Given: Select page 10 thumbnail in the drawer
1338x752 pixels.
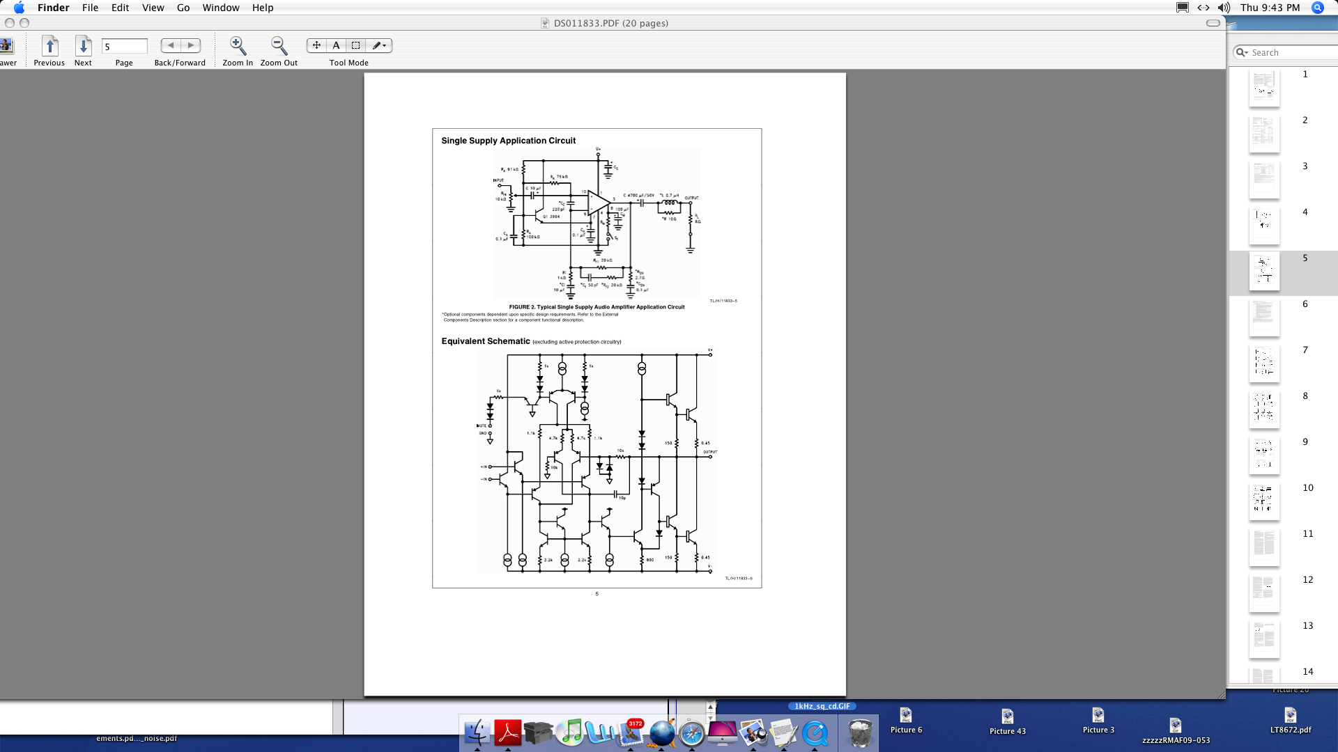Looking at the screenshot, I should [1264, 501].
